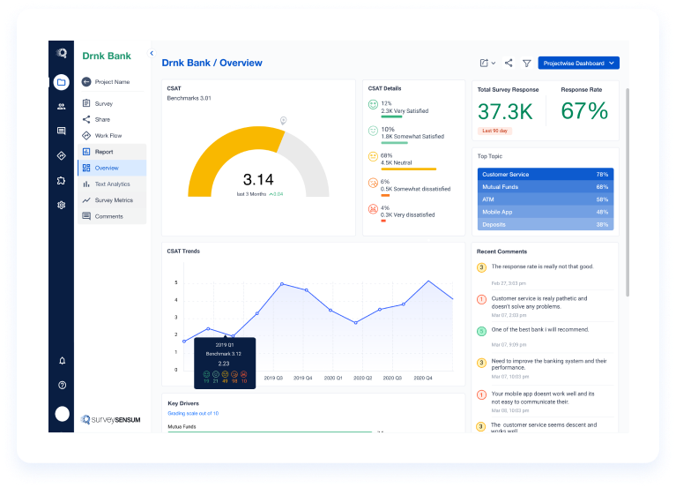Open the people icon in the dark sidebar
The image size is (676, 488).
61,106
